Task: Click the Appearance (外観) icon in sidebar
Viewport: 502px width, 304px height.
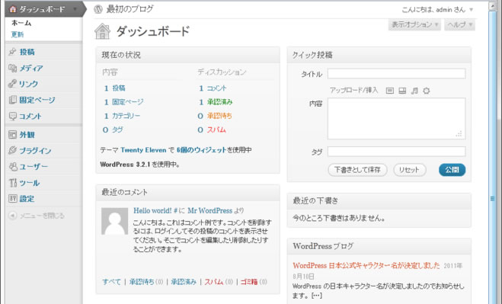Action: tap(12, 135)
